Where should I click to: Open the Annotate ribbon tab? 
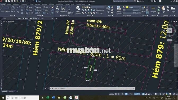tap(16, 4)
